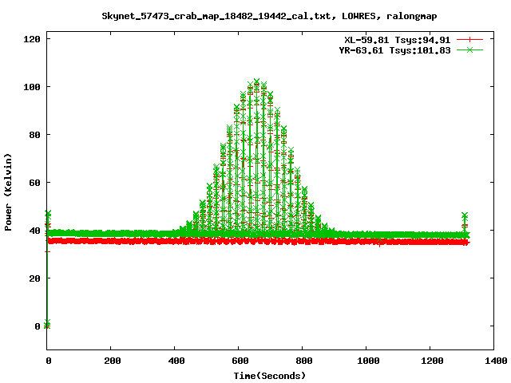Click the x-axis tick label 1000
Image resolution: width=511 pixels, height=383 pixels.
368,361
